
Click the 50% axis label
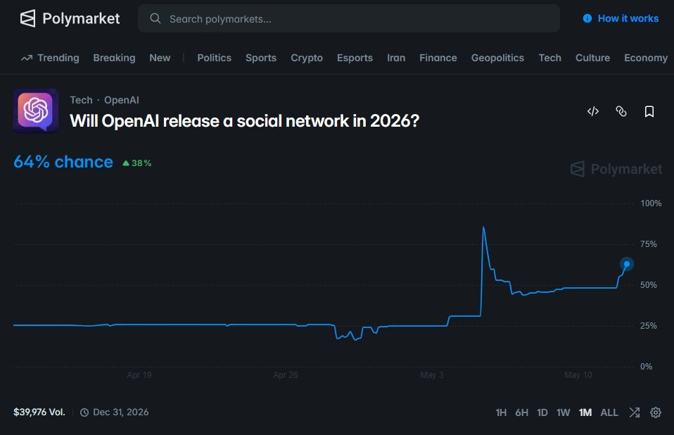pyautogui.click(x=648, y=285)
